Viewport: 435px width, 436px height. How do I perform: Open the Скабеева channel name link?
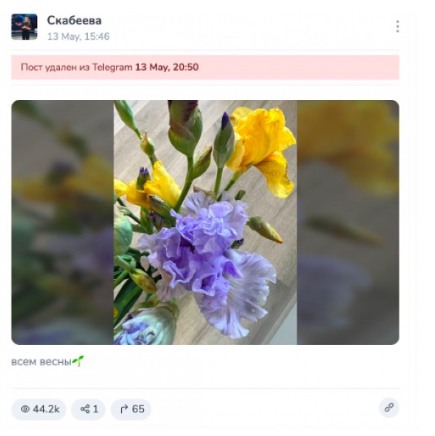tap(74, 20)
